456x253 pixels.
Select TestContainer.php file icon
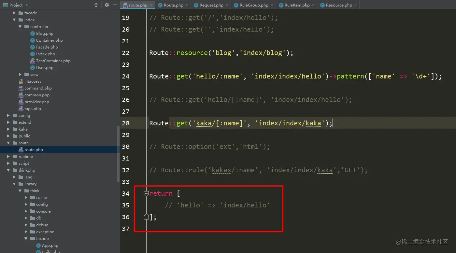click(33, 61)
